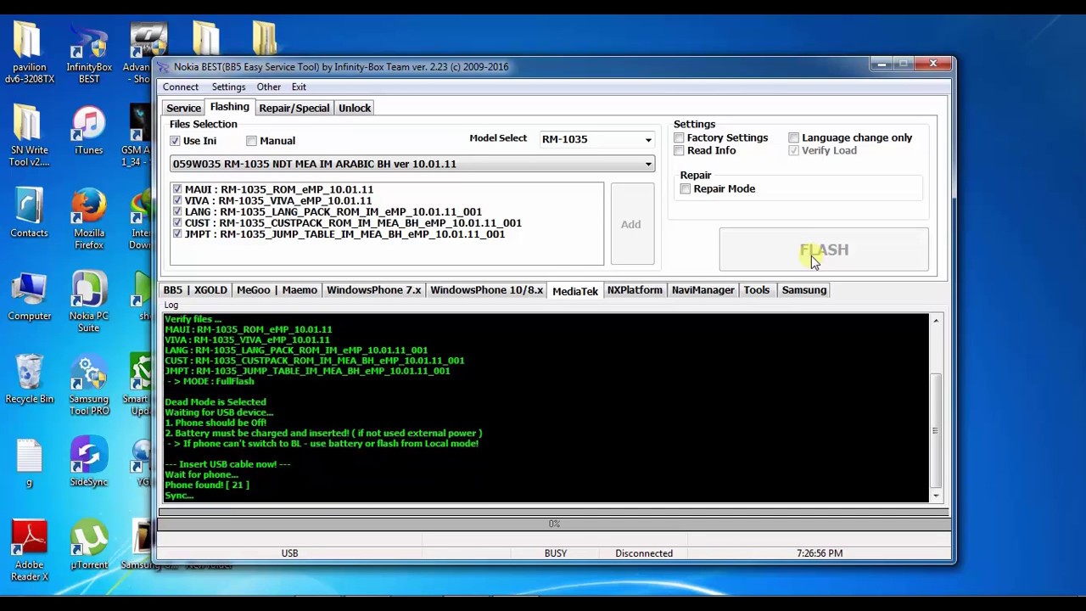
Task: Select the MediaTek tab
Action: tap(575, 291)
